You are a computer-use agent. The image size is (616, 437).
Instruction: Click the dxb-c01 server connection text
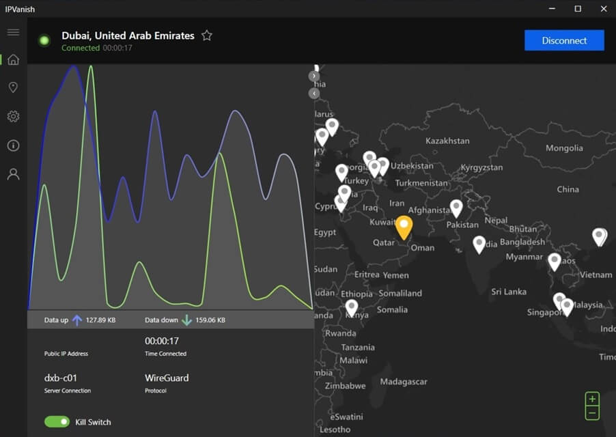[x=61, y=378]
